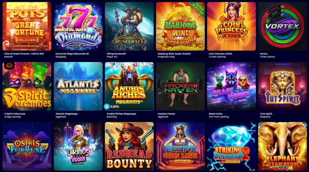The width and height of the screenshot is (309, 172).
Task: Open the Egypt Coin Link game
Action: point(180,146)
